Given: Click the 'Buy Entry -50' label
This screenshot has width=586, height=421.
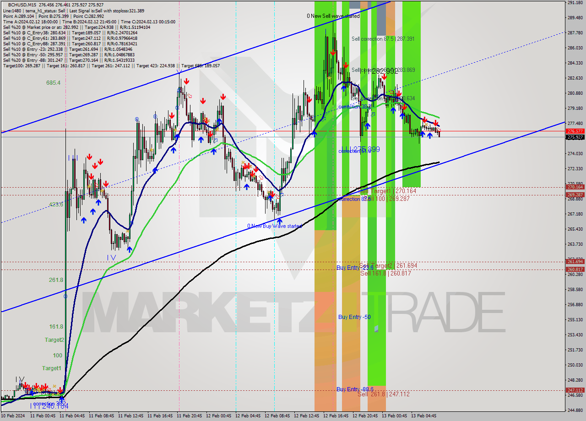Looking at the screenshot, I should coord(354,317).
